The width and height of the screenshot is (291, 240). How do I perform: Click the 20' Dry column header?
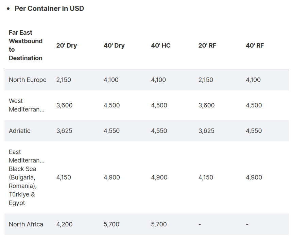pyautogui.click(x=66, y=46)
